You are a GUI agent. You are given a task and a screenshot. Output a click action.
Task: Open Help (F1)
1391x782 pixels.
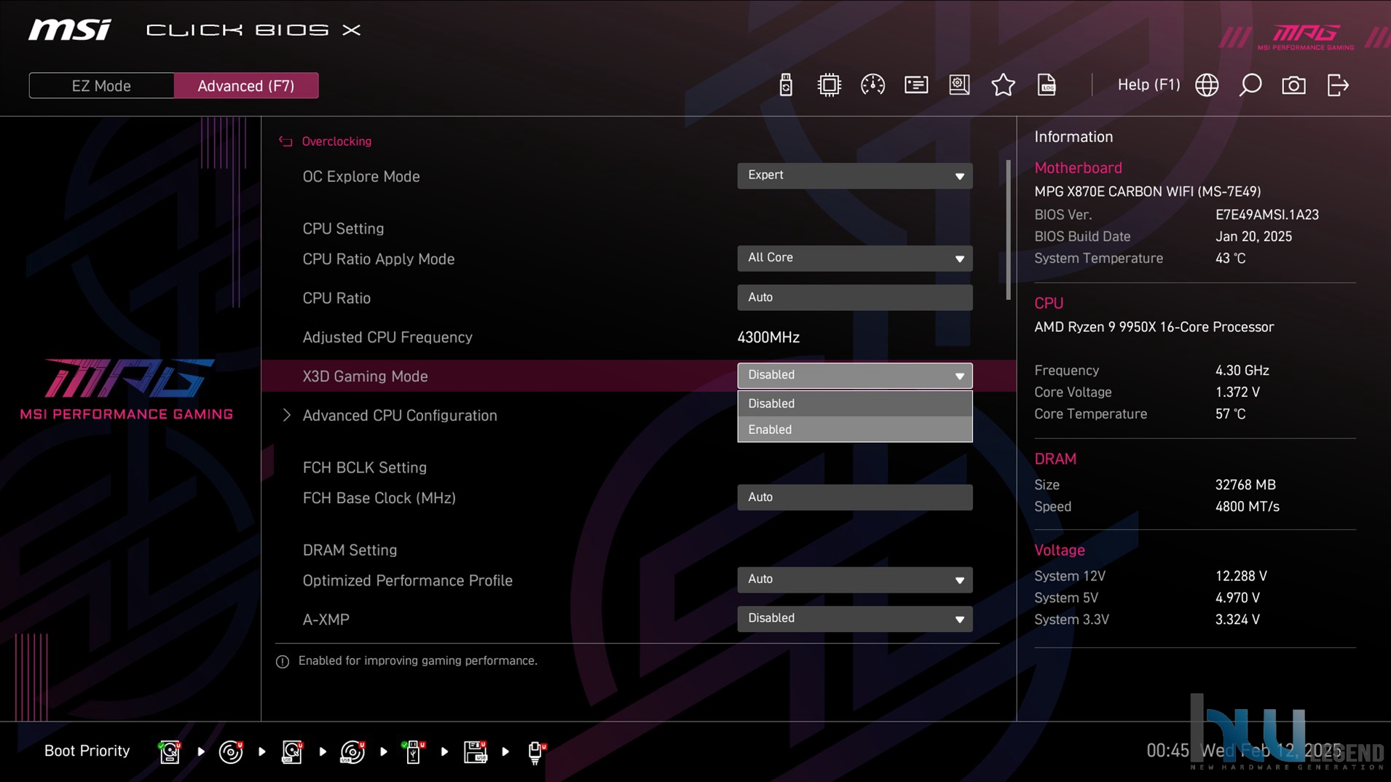click(x=1148, y=84)
